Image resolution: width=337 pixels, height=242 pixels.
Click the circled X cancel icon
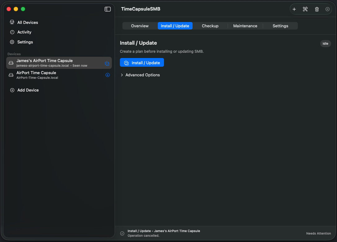327,9
